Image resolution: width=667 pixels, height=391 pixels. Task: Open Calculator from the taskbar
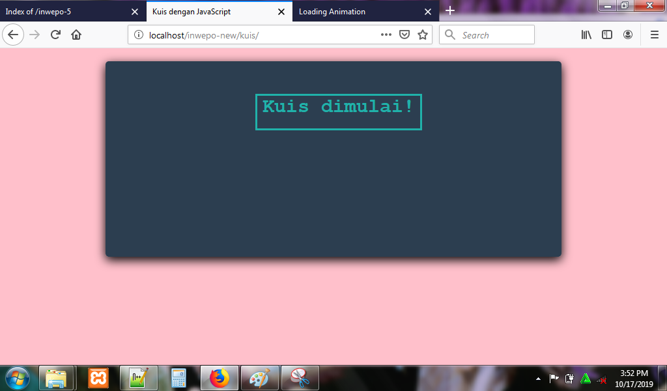(179, 378)
